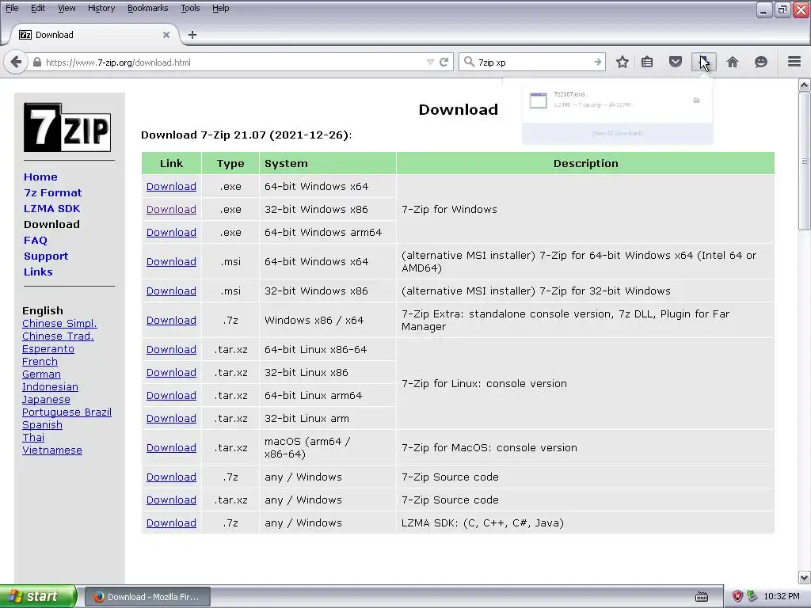811x608 pixels.
Task: Click the search box containing 7zip xp
Action: point(534,62)
